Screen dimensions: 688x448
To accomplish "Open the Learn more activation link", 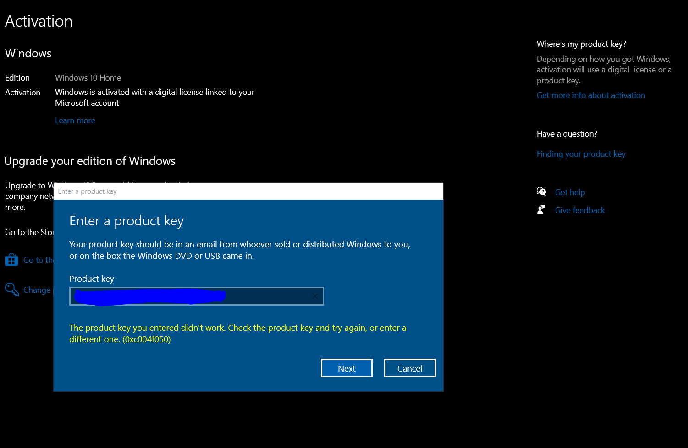I will (75, 120).
